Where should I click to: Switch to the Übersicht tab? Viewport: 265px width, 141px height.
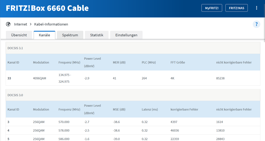click(x=19, y=35)
